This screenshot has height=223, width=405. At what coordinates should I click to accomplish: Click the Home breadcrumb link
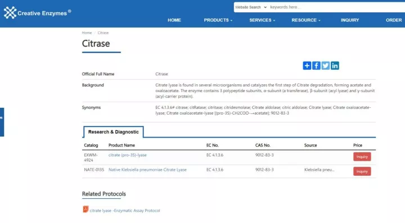coord(87,33)
